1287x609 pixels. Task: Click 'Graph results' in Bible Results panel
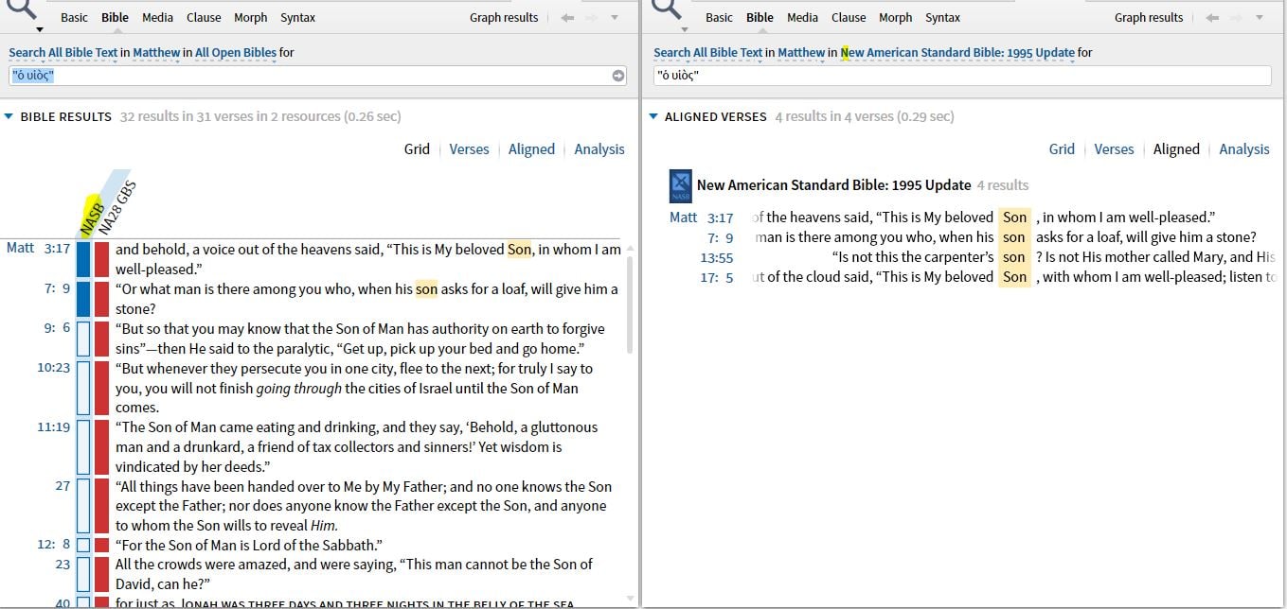[504, 18]
